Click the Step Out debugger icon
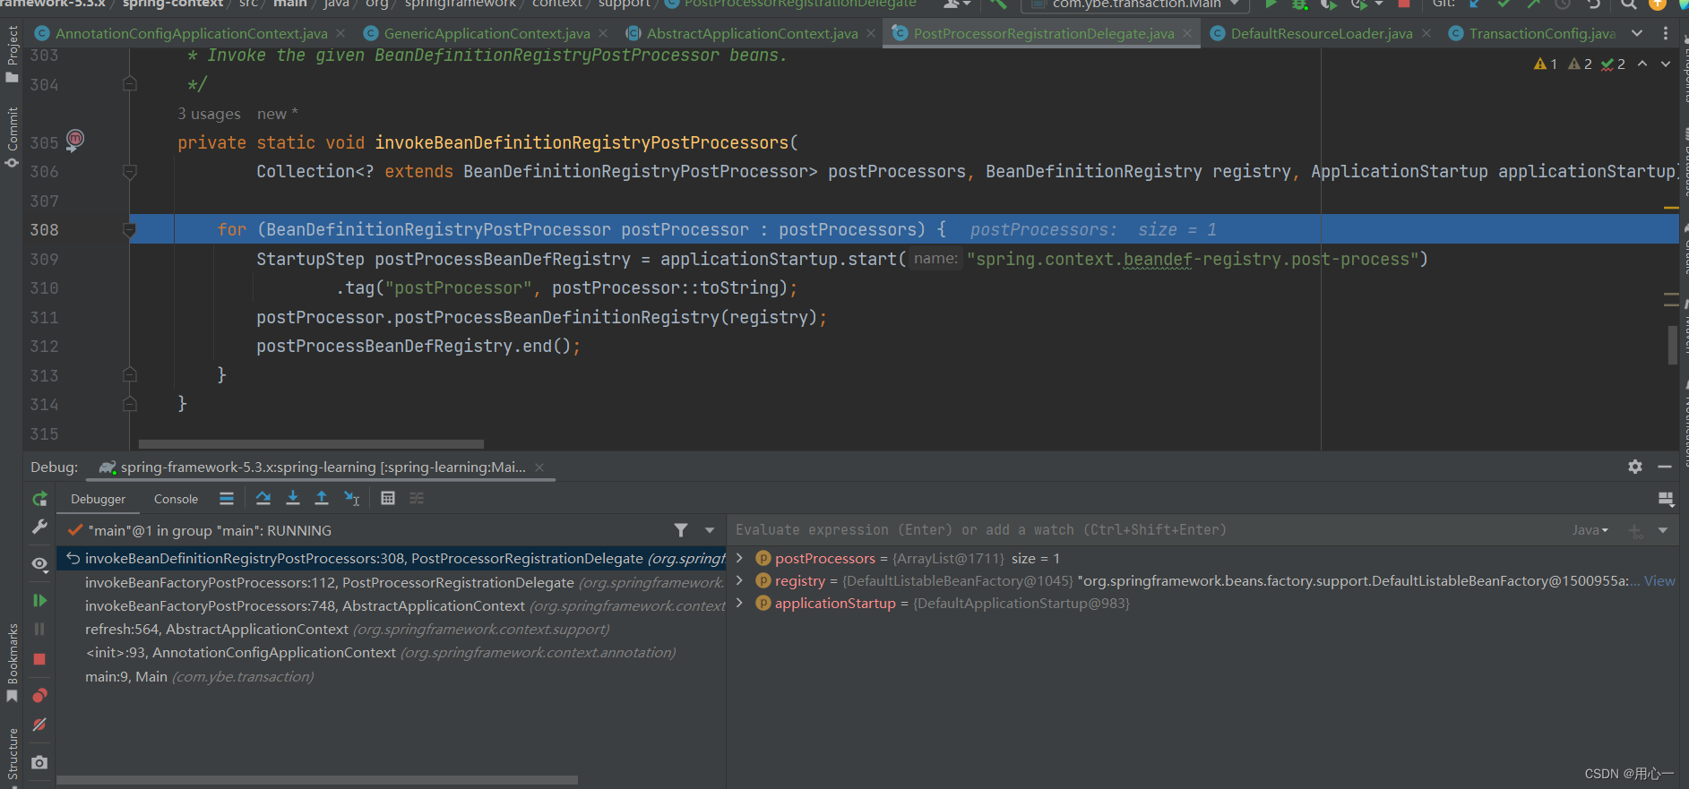Image resolution: width=1689 pixels, height=789 pixels. tap(321, 498)
